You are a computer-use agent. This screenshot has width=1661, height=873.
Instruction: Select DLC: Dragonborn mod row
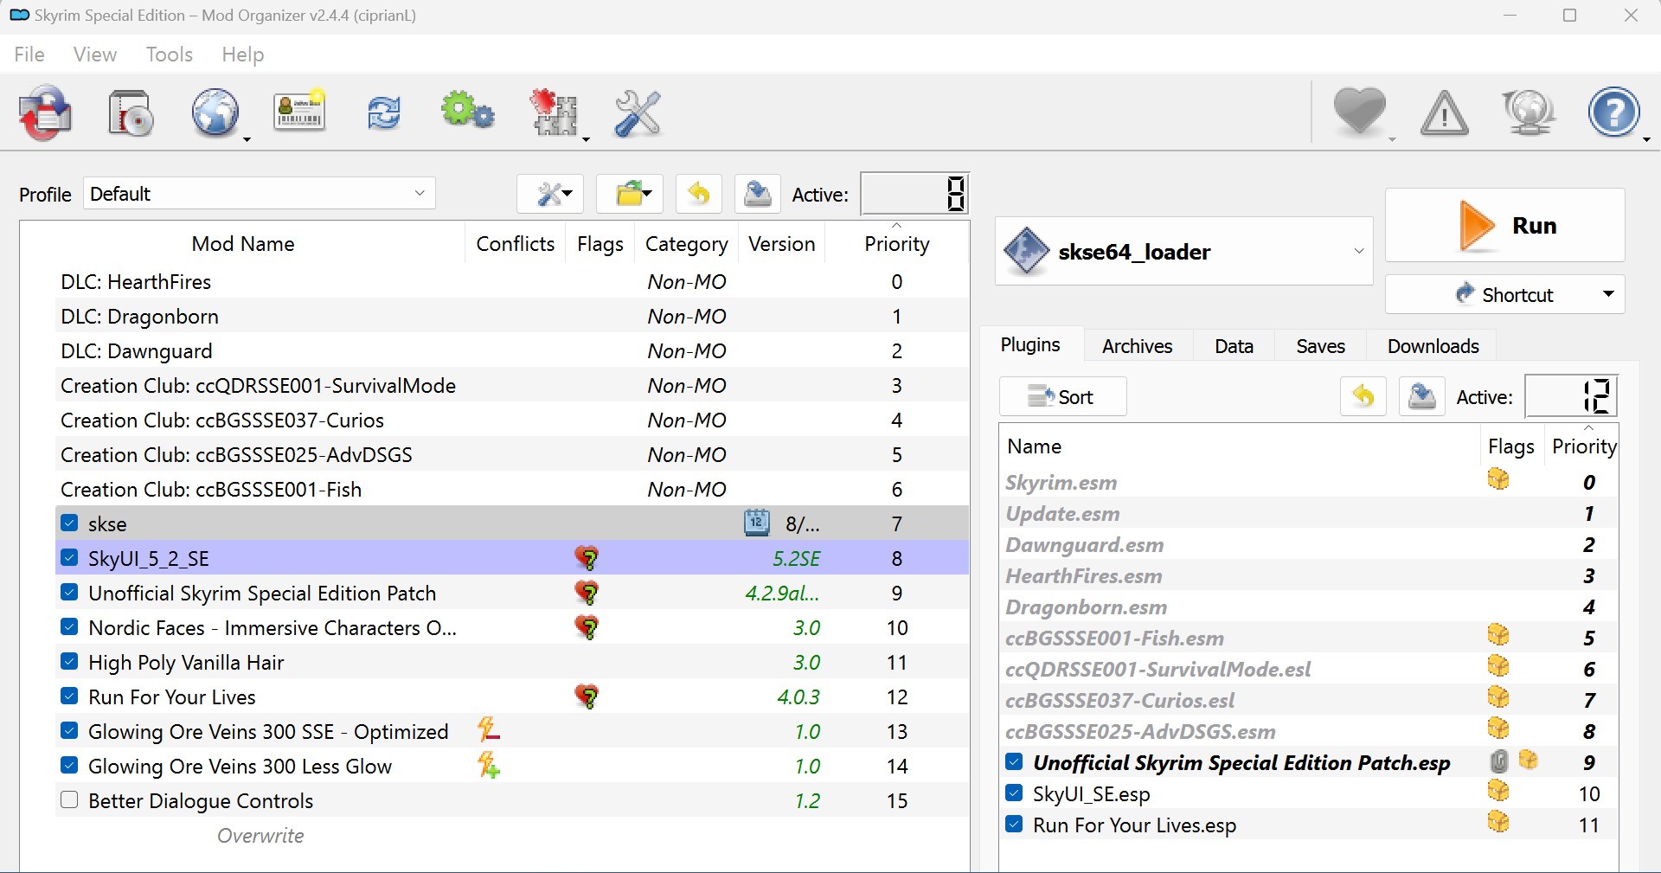pyautogui.click(x=512, y=317)
